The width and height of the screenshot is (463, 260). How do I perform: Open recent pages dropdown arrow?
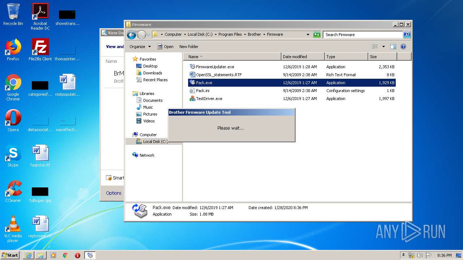(x=148, y=35)
